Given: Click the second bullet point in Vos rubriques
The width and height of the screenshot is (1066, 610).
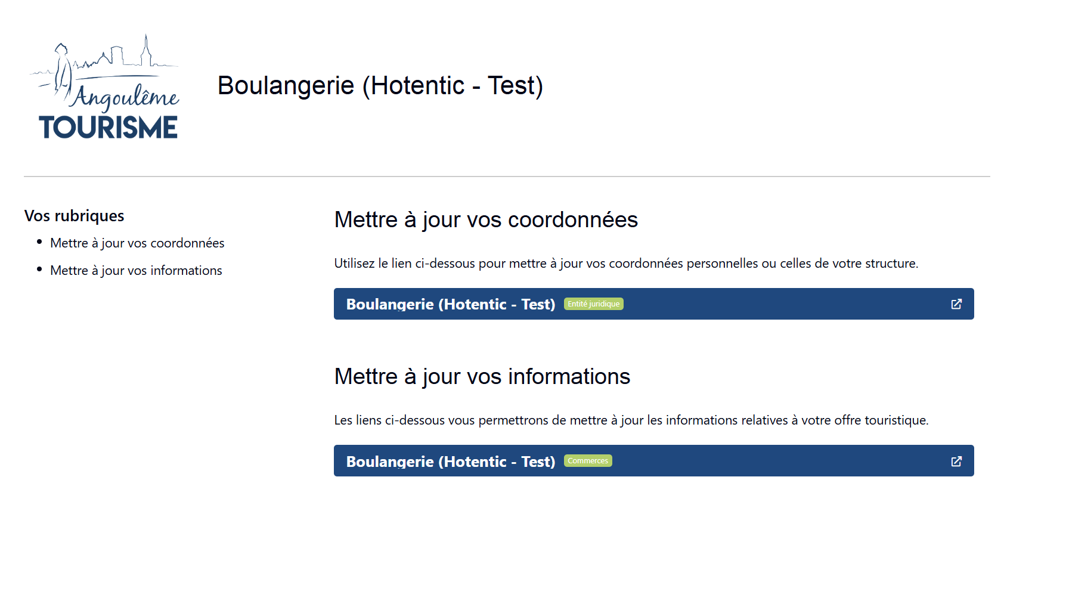Looking at the screenshot, I should click(x=39, y=268).
